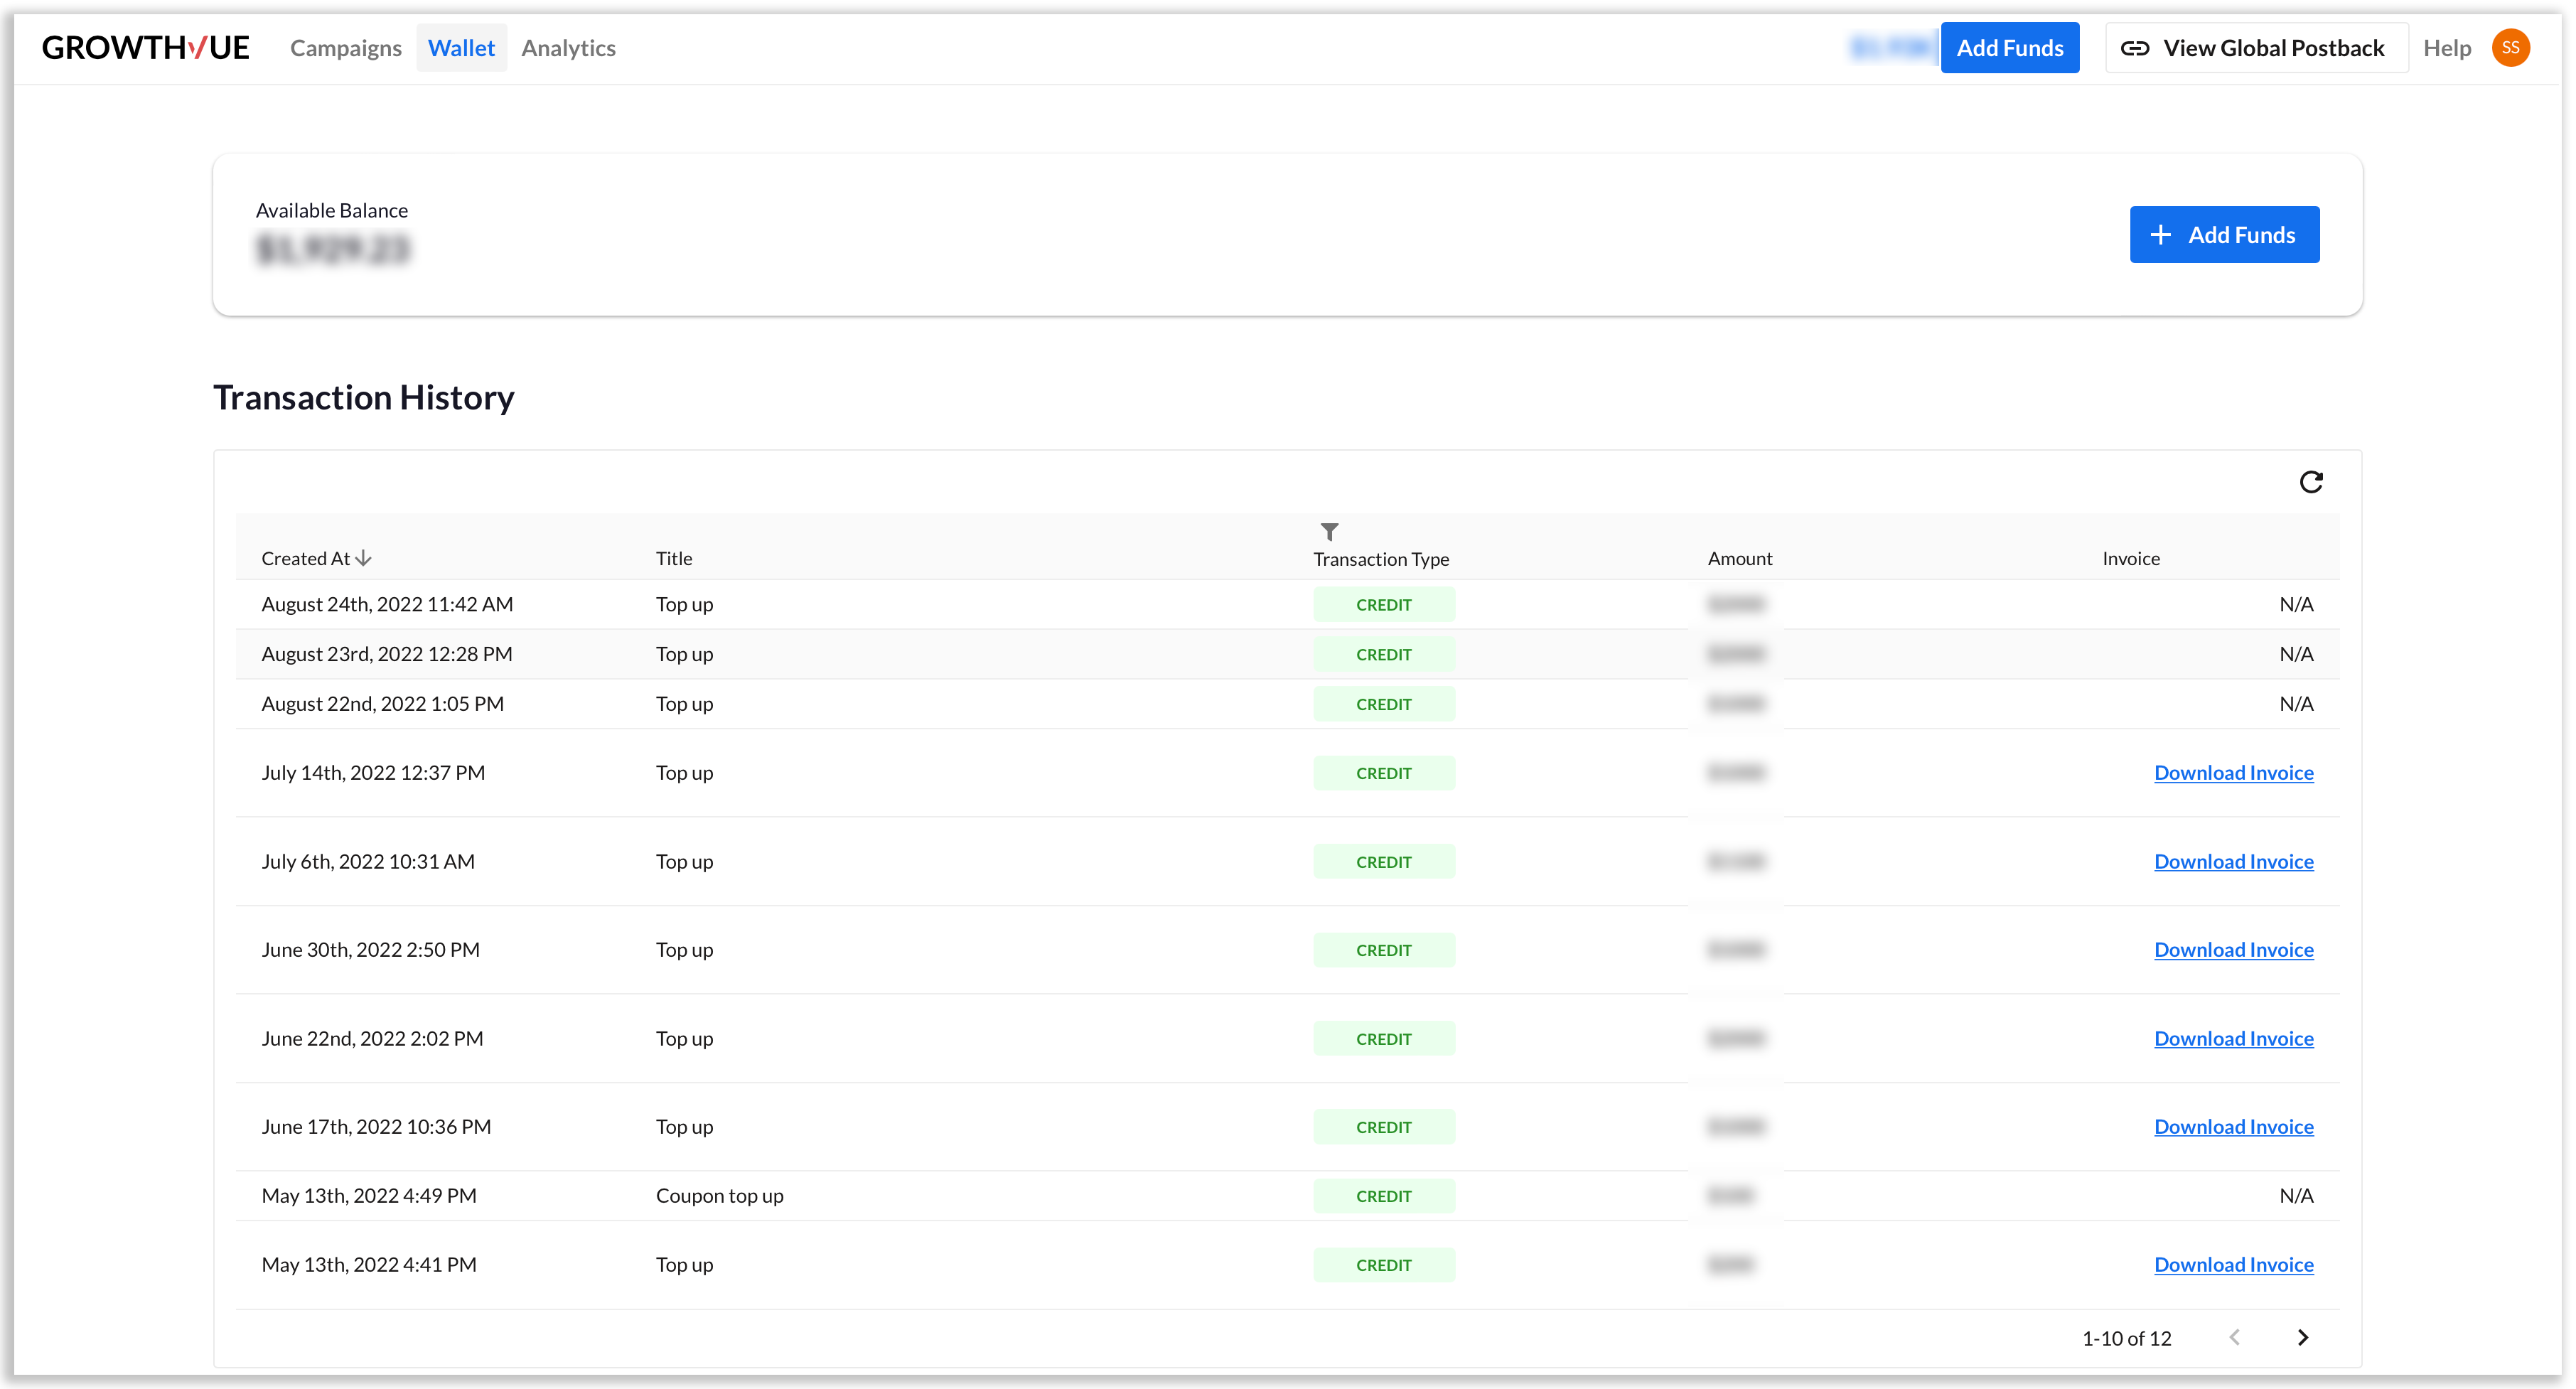Click the Amount column header
The width and height of the screenshot is (2576, 1389).
[1740, 558]
